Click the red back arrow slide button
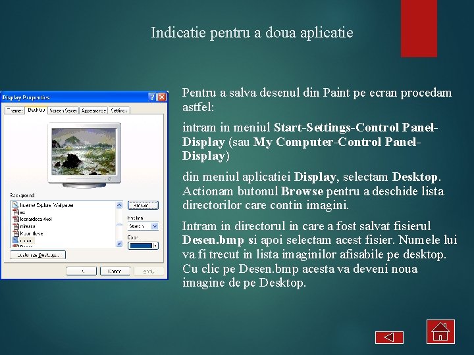 pos(389,337)
